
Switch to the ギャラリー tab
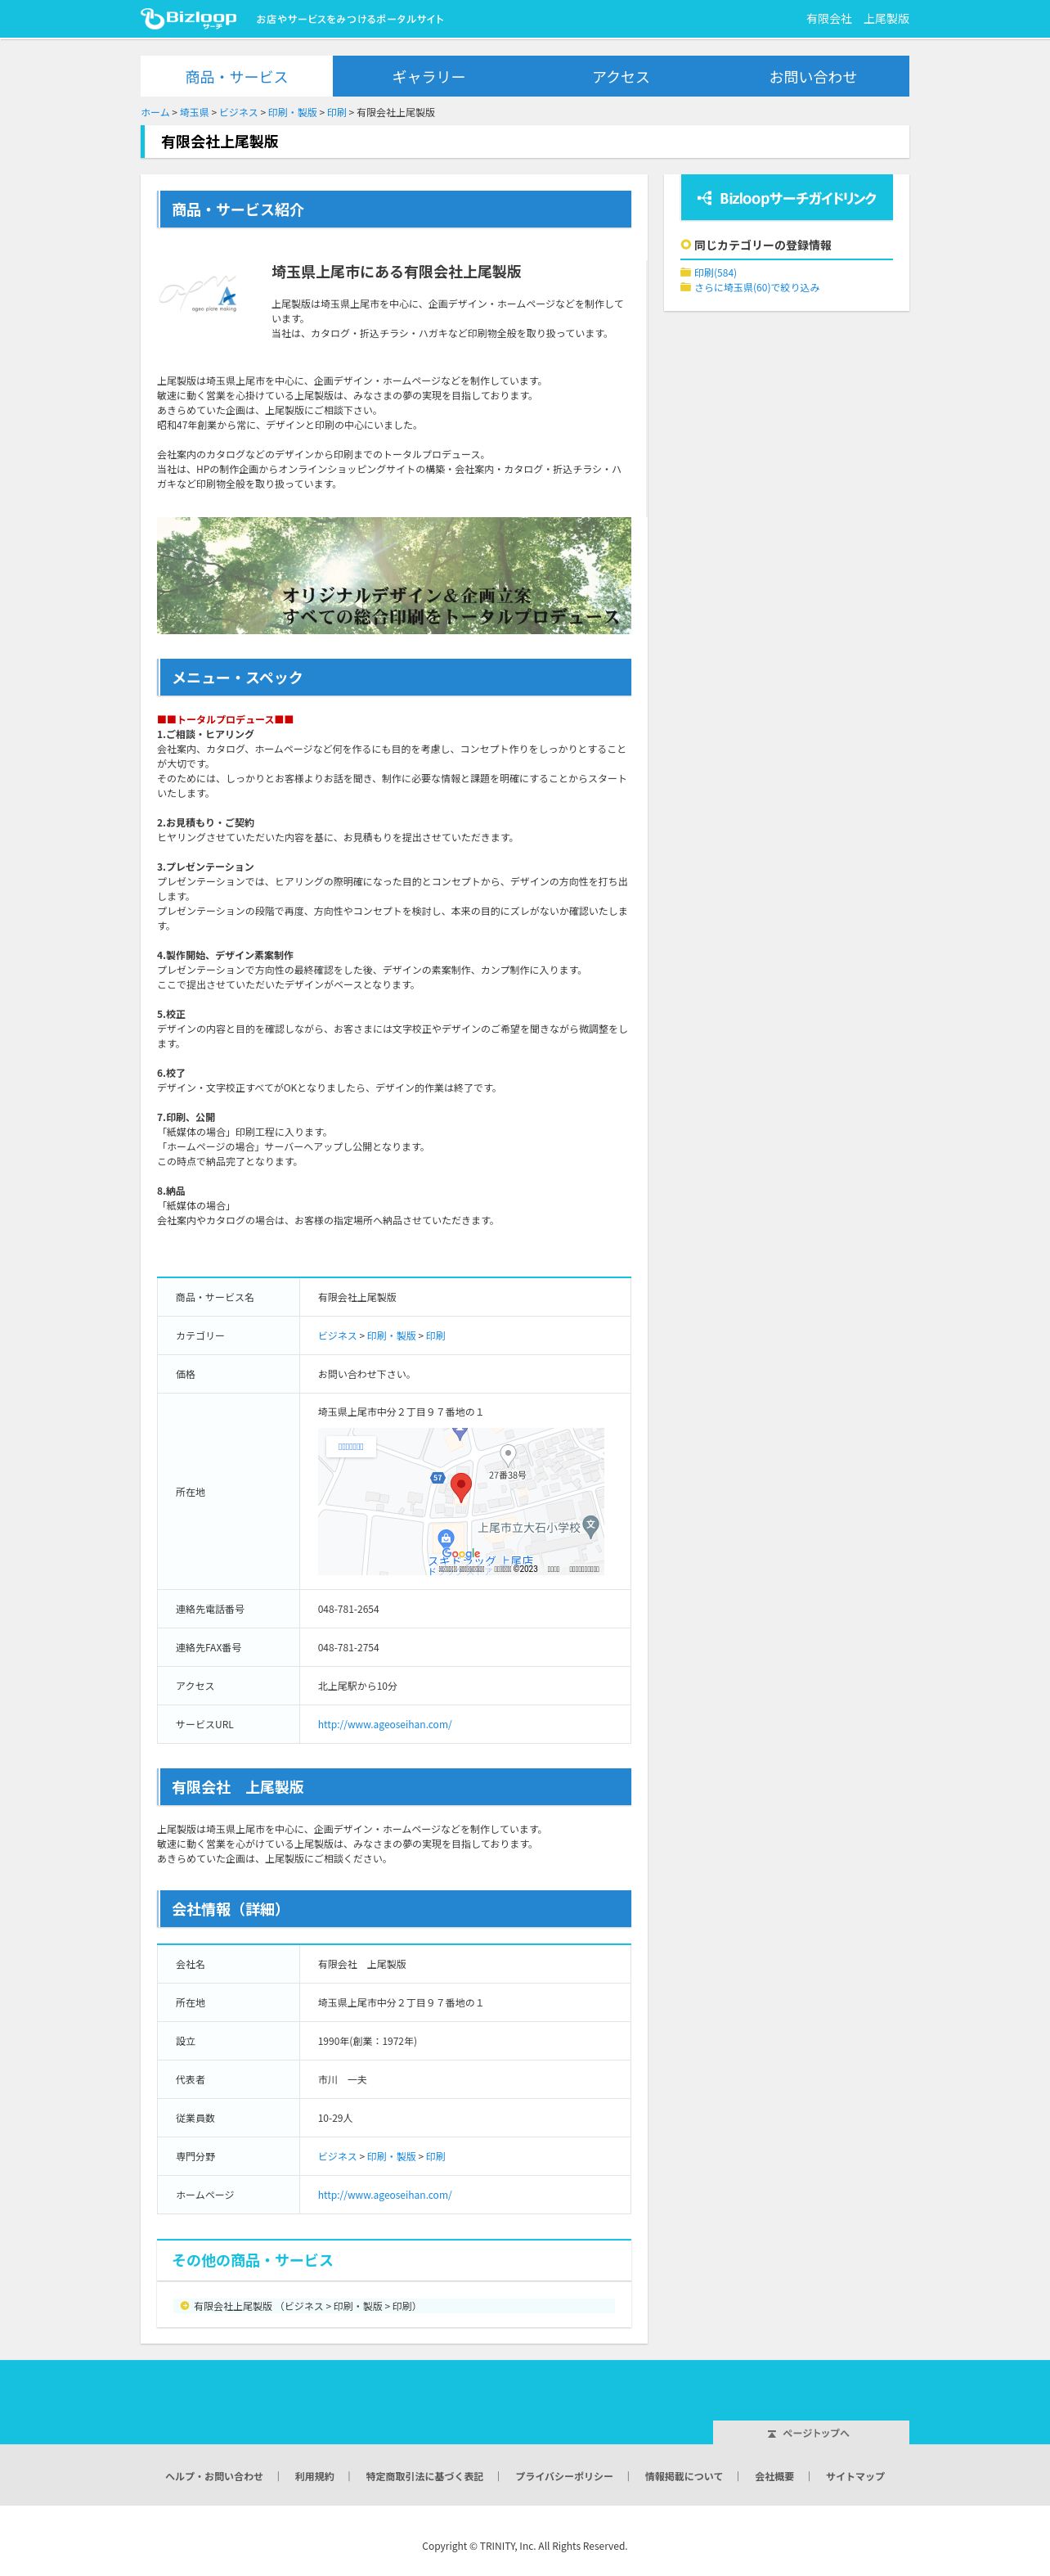coord(429,77)
